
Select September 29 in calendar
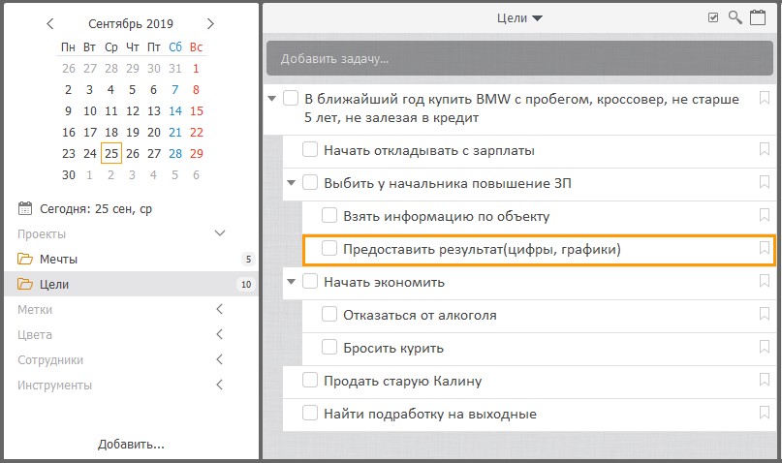click(x=197, y=153)
